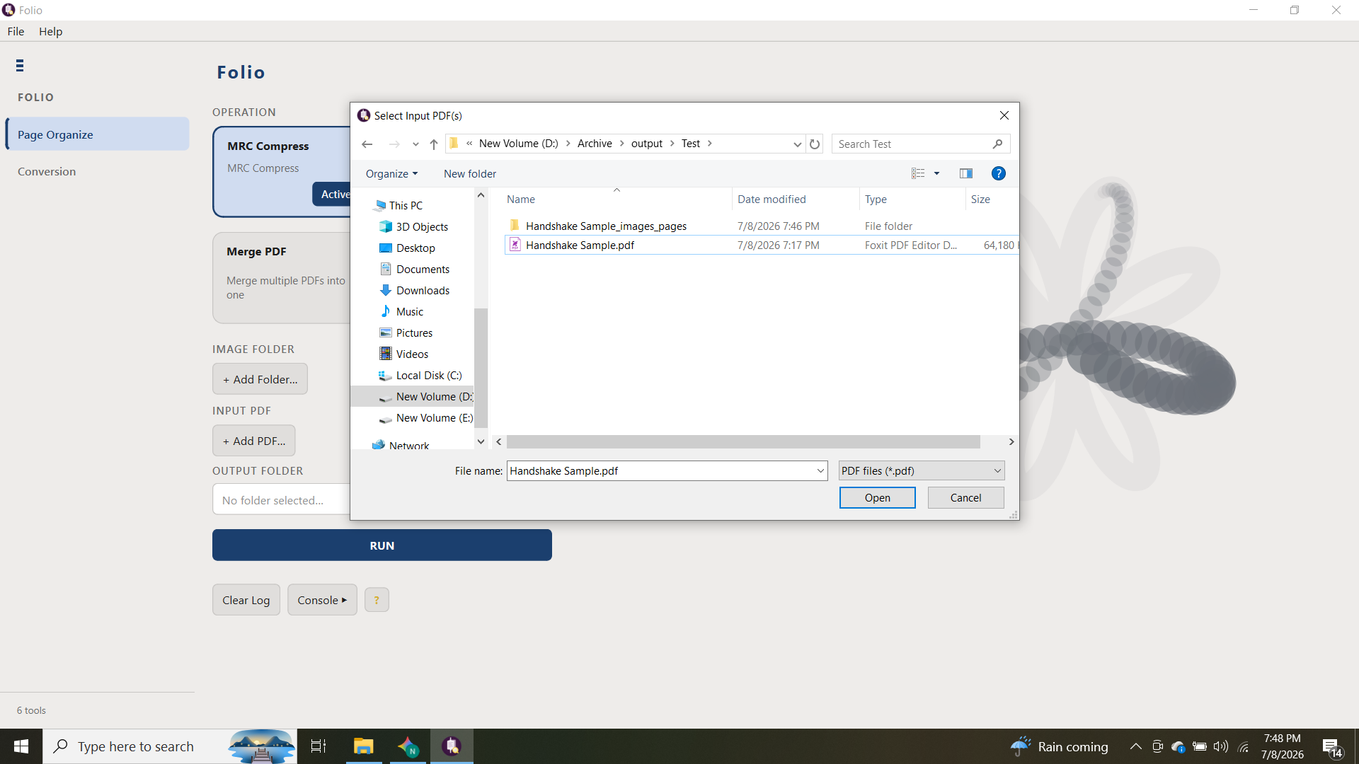Open File Explorer from taskbar
Viewport: 1359px width, 764px height.
[364, 746]
